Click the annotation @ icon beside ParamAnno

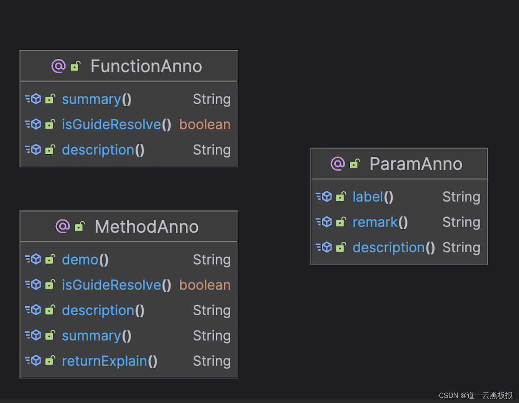point(338,164)
